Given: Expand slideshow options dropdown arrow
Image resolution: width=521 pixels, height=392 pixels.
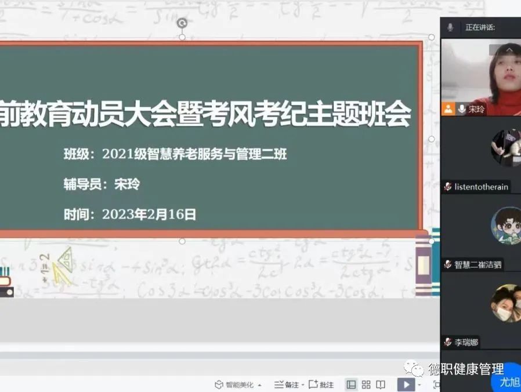Looking at the screenshot, I should [x=419, y=385].
